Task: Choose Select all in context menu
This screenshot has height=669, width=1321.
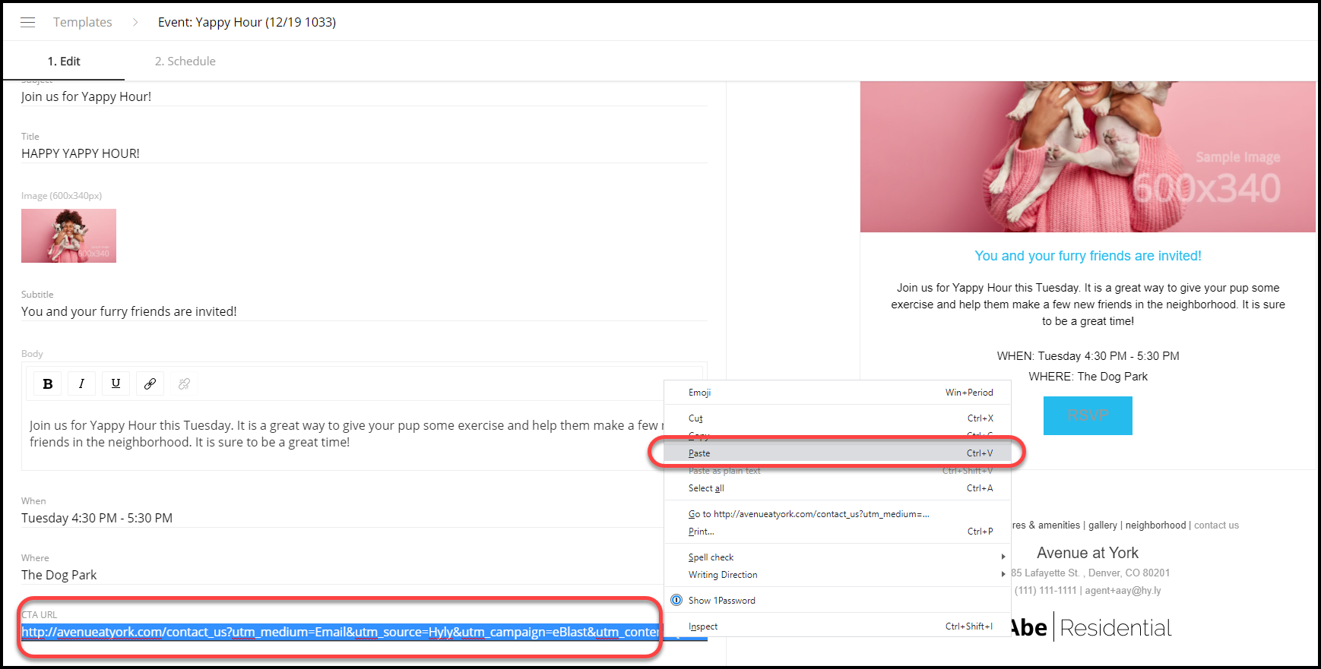Action: coord(838,488)
